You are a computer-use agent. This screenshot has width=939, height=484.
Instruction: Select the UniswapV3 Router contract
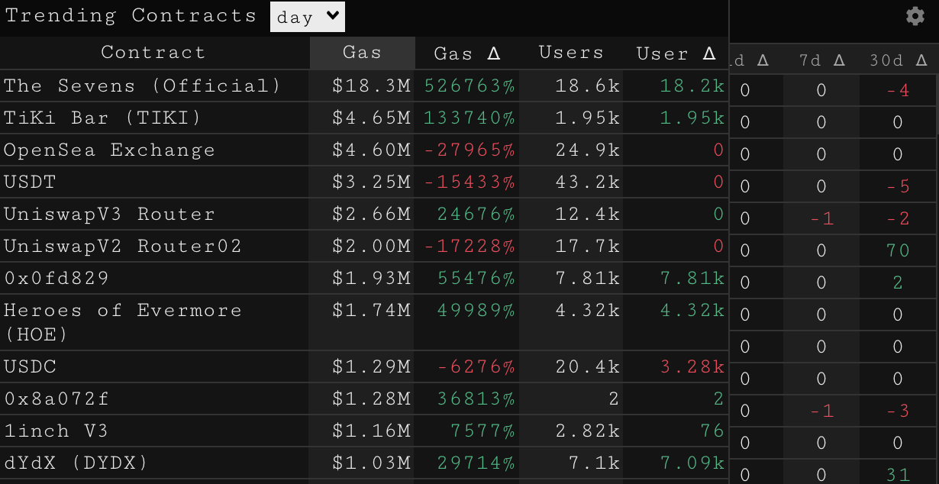point(109,214)
